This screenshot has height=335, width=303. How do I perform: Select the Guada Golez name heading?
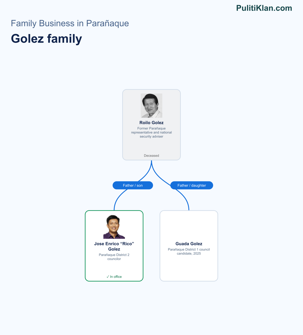pyautogui.click(x=189, y=244)
